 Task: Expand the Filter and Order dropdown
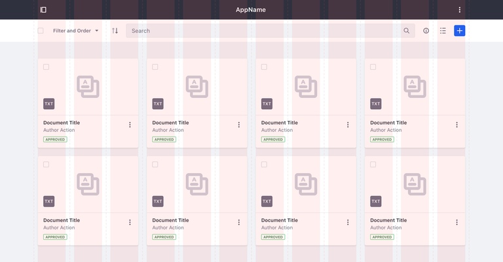[x=75, y=31]
